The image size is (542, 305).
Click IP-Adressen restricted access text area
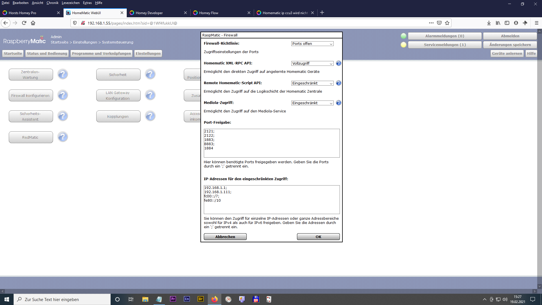pyautogui.click(x=272, y=199)
